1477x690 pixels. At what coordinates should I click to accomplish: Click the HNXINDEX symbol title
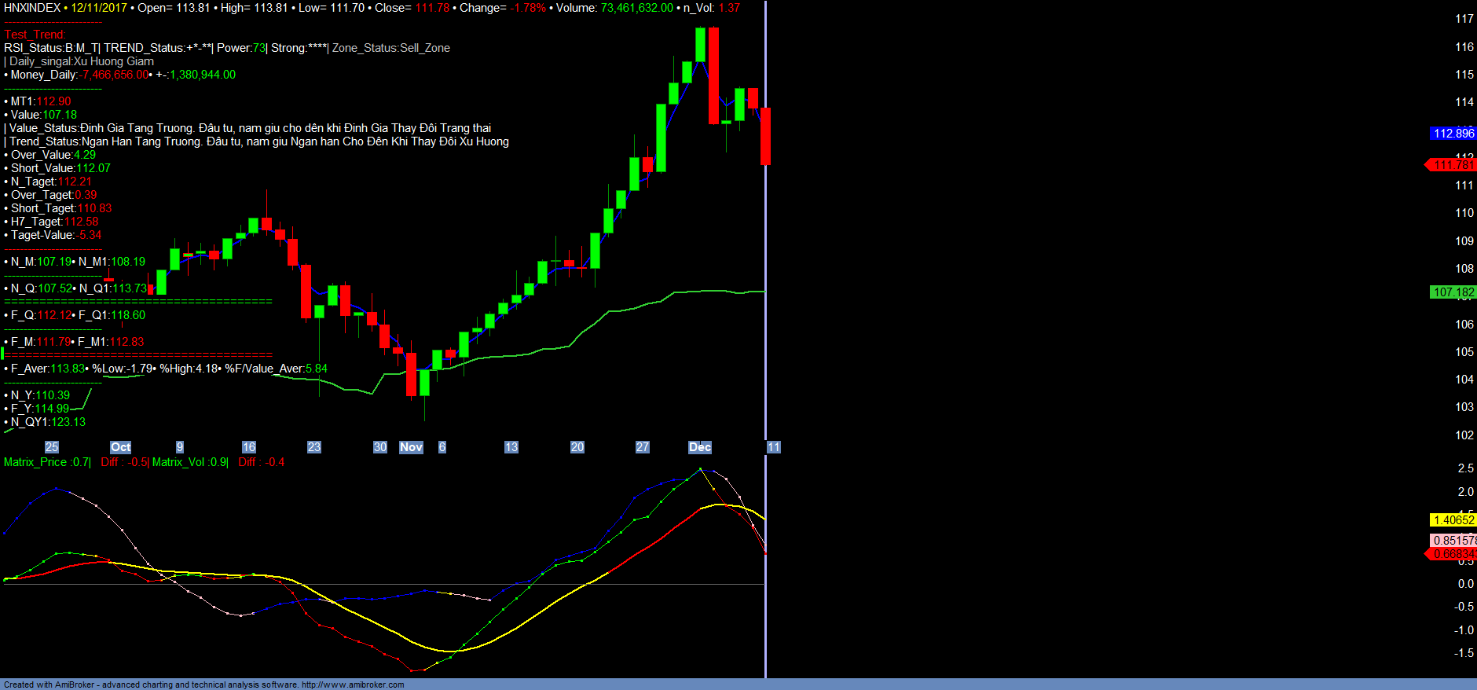pos(32,8)
